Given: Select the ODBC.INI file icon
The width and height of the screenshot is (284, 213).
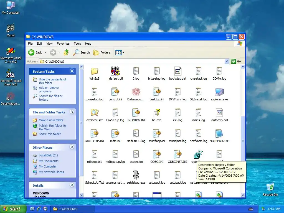Looking at the screenshot, I should pos(157,154).
